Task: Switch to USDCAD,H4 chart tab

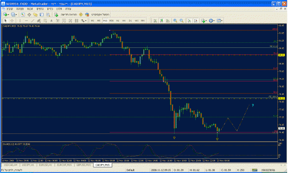Action: click(x=11, y=165)
